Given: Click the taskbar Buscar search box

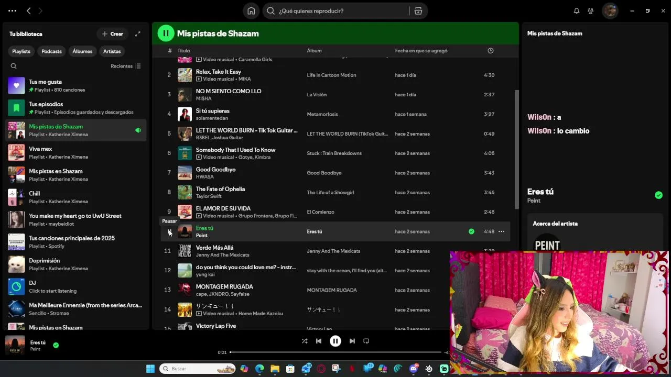Looking at the screenshot, I should click(197, 369).
